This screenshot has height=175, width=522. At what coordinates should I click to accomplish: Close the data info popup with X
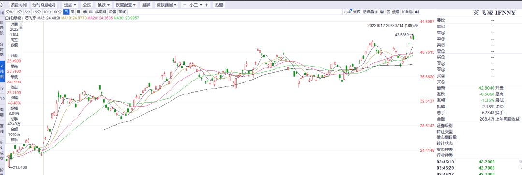point(21,24)
